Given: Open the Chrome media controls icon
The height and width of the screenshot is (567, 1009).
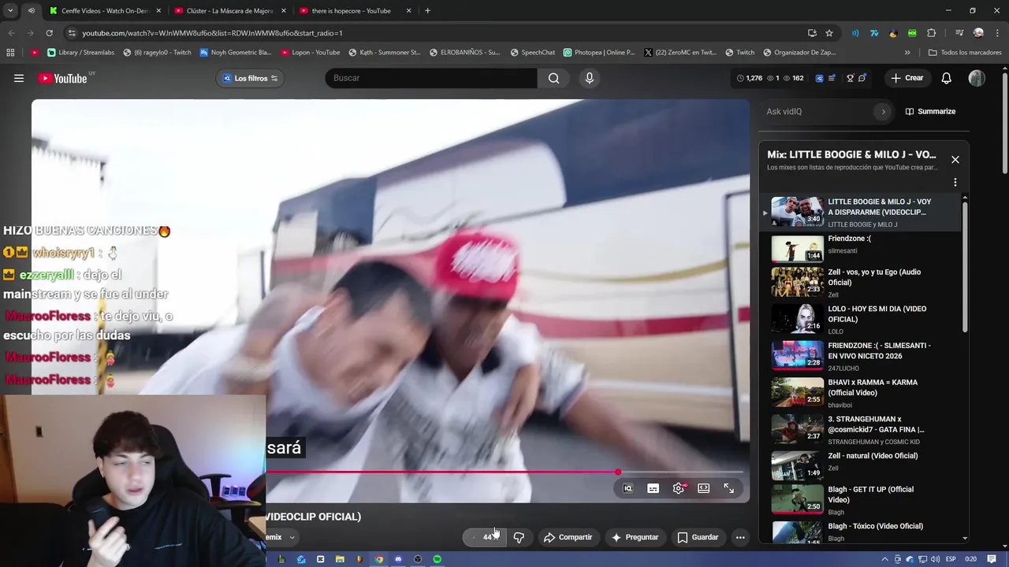Looking at the screenshot, I should pyautogui.click(x=959, y=33).
